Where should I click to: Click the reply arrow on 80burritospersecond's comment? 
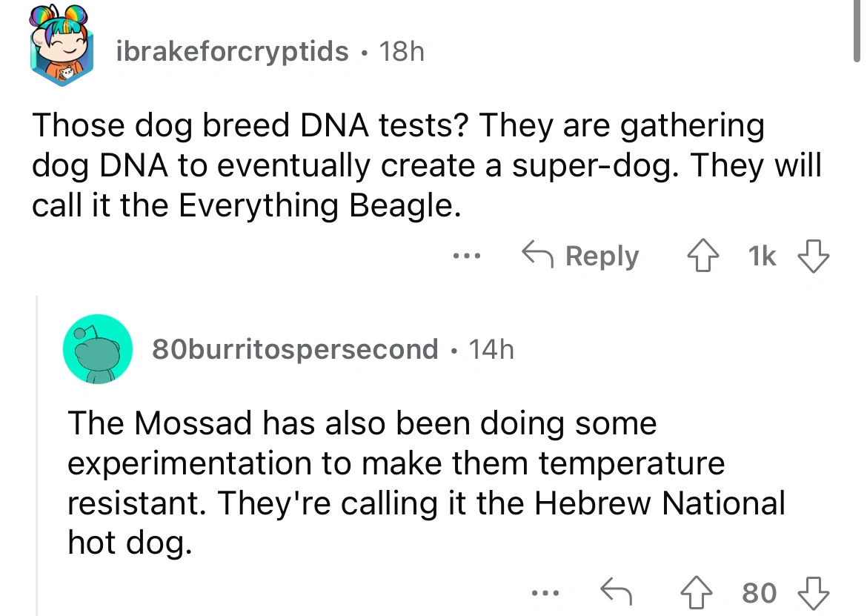pyautogui.click(x=615, y=592)
